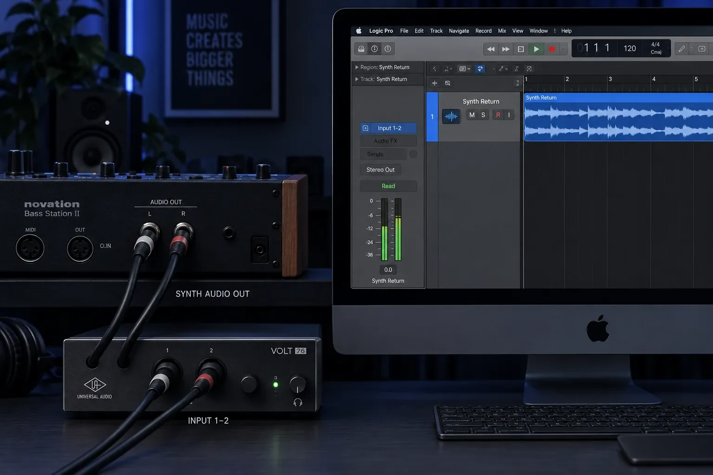713x475 pixels.
Task: Open the Stereo Out output slot
Action: click(381, 170)
